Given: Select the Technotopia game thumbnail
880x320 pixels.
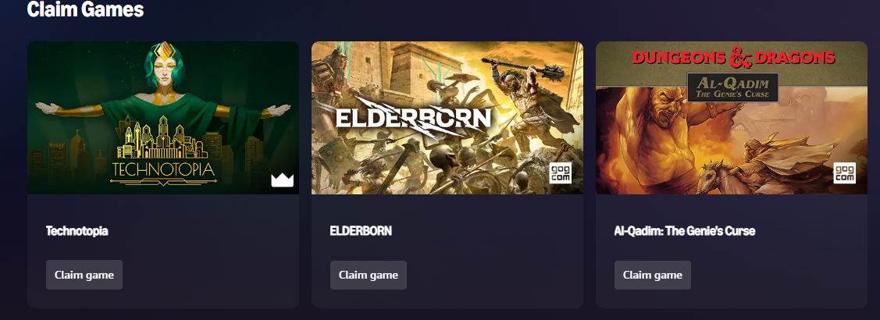Looking at the screenshot, I should [x=162, y=118].
